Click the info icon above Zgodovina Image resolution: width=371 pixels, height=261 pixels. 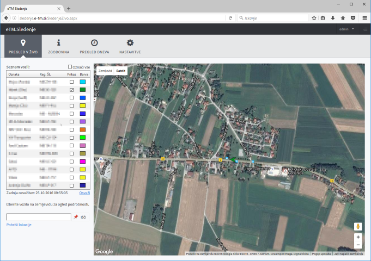pos(58,43)
